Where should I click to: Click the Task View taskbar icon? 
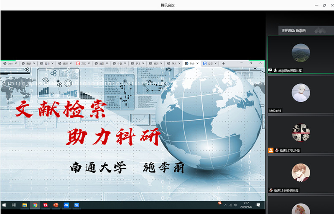(x=14, y=205)
